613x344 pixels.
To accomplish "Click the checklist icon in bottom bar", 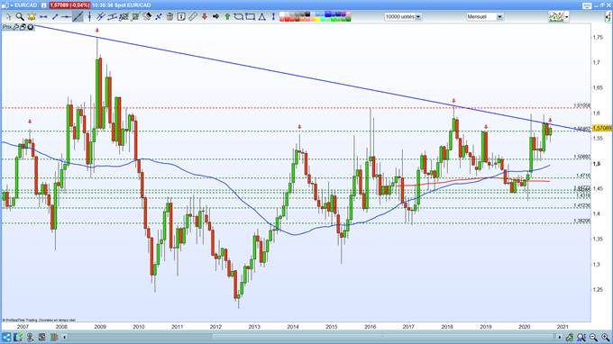I will [x=18, y=337].
